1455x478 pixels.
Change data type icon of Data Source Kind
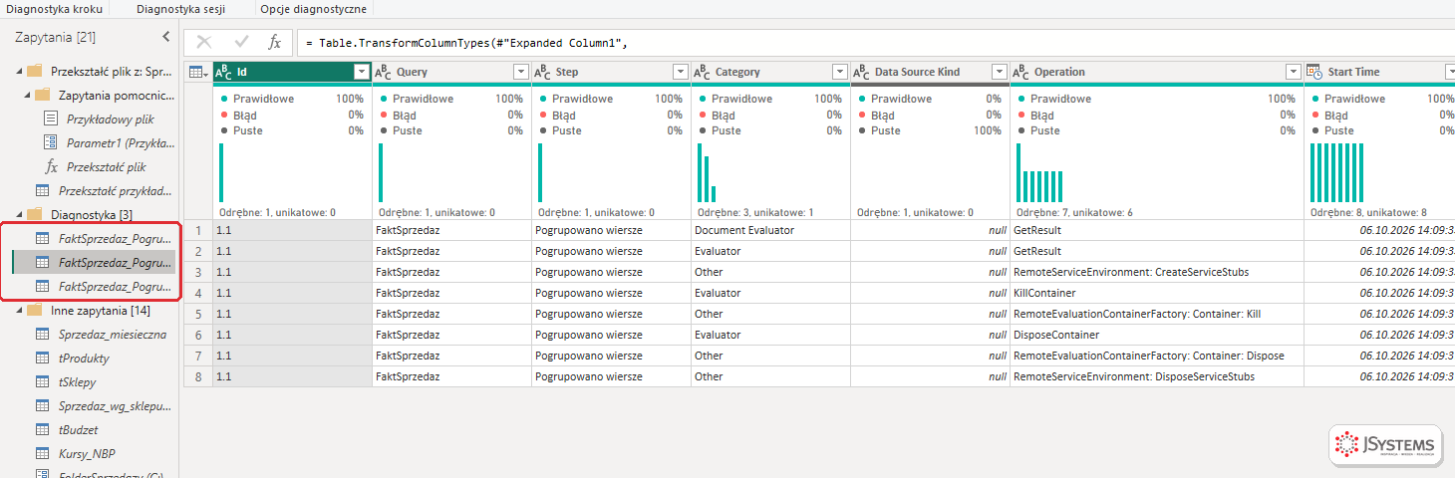(x=862, y=72)
